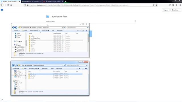Toggle preview pane in the Application Files Explorer window
This screenshot has height=102, width=182.
click(x=82, y=69)
